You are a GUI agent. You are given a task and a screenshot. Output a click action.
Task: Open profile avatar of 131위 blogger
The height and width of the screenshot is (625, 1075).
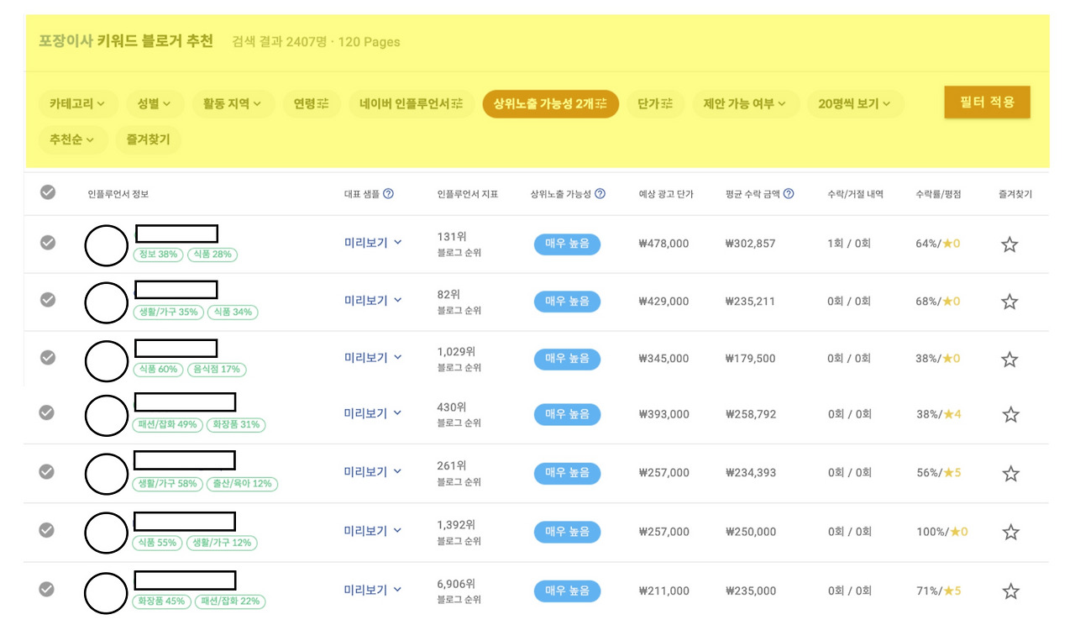tap(106, 245)
